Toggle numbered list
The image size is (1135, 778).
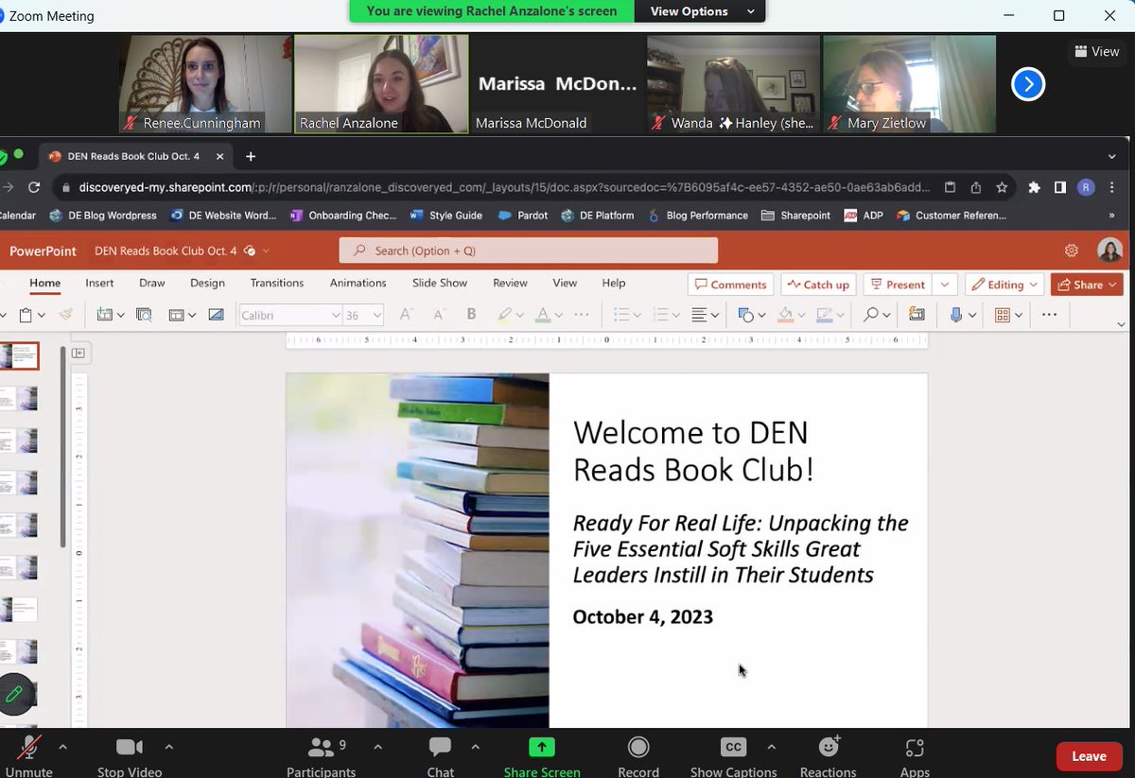pyautogui.click(x=661, y=315)
